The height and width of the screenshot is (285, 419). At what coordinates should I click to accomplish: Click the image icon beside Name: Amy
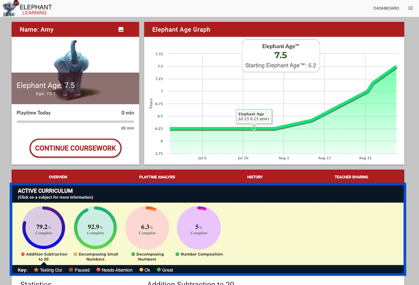pyautogui.click(x=121, y=29)
